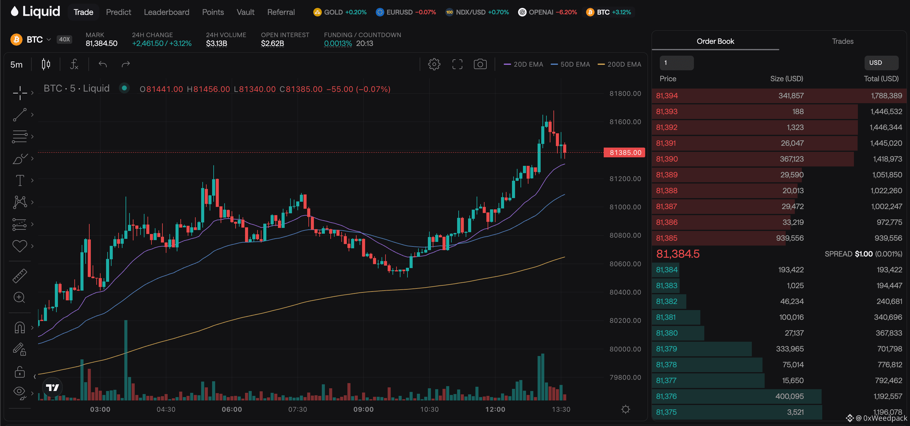This screenshot has height=426, width=910.
Task: Expand the trend line tools arrow
Action: pyautogui.click(x=32, y=115)
